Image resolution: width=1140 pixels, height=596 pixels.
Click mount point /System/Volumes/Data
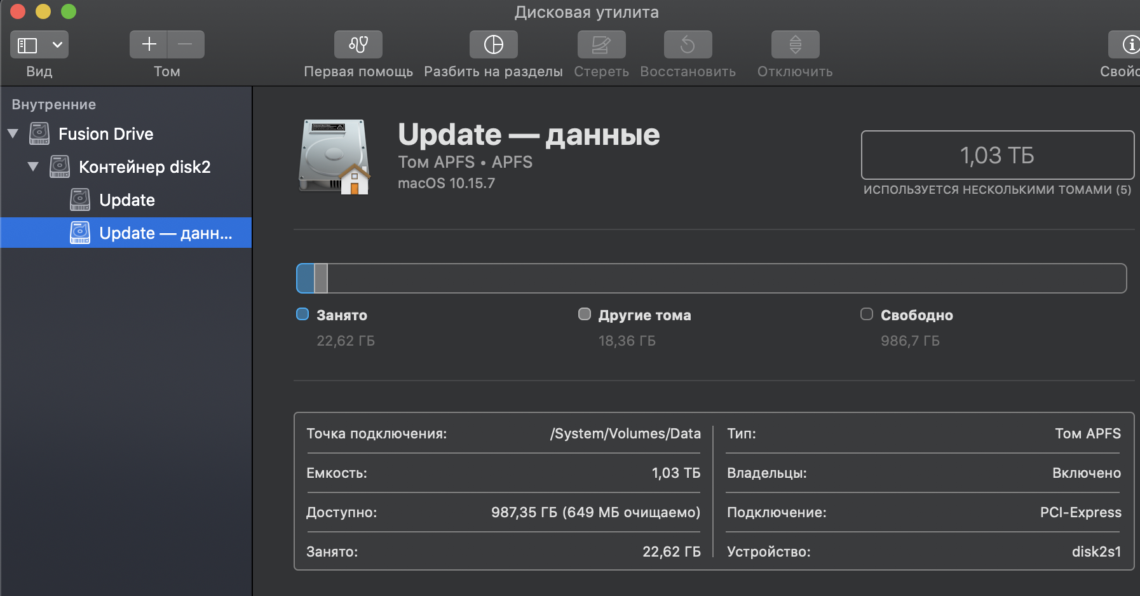(x=625, y=434)
